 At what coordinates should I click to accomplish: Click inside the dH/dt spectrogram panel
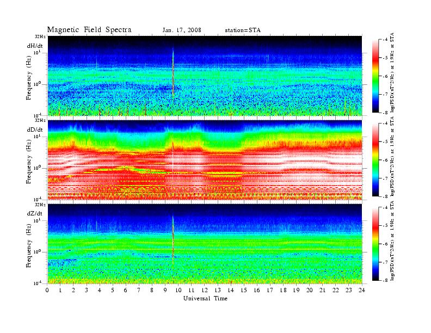tap(205, 76)
